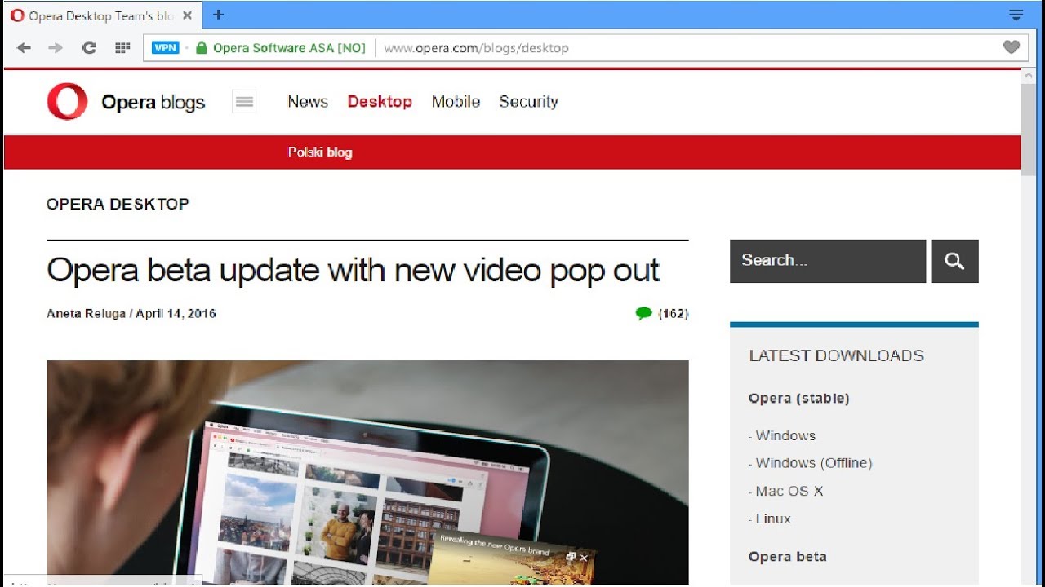Click the Opera blogs title text
The image size is (1045, 587).
click(x=153, y=103)
